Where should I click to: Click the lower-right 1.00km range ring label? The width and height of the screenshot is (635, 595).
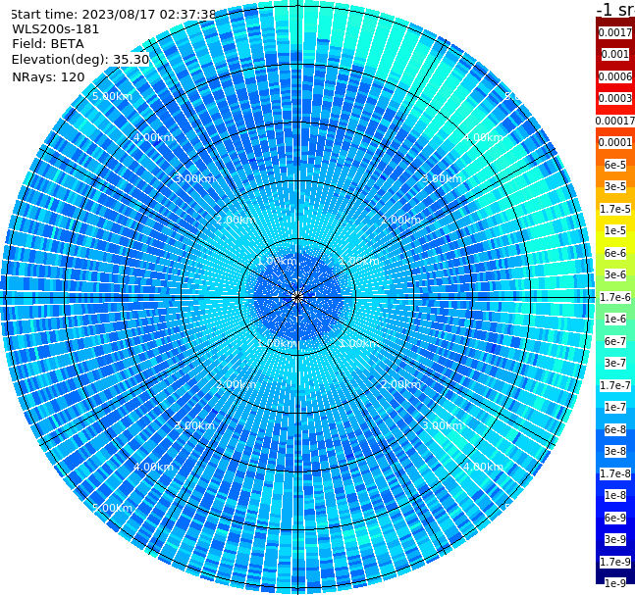pyautogui.click(x=359, y=343)
